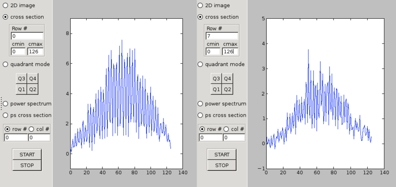The image size is (396, 187).
Task: Click Q2 quadrant button in right panel
Action: pyautogui.click(x=227, y=89)
